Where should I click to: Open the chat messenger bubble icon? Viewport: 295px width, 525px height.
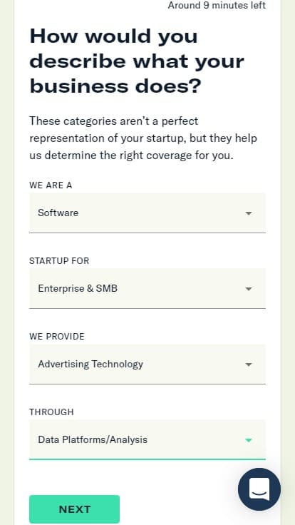(259, 489)
